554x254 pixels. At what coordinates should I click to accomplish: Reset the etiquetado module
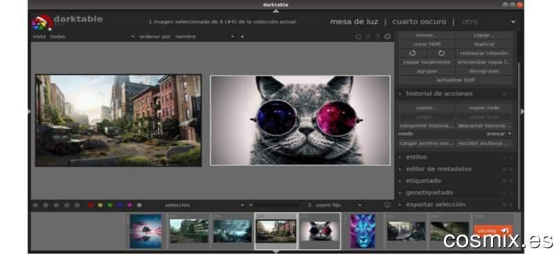505,181
